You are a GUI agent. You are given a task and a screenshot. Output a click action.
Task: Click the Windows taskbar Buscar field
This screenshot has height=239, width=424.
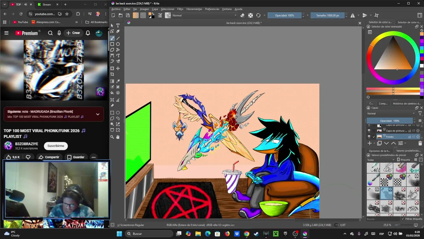[x=150, y=234]
